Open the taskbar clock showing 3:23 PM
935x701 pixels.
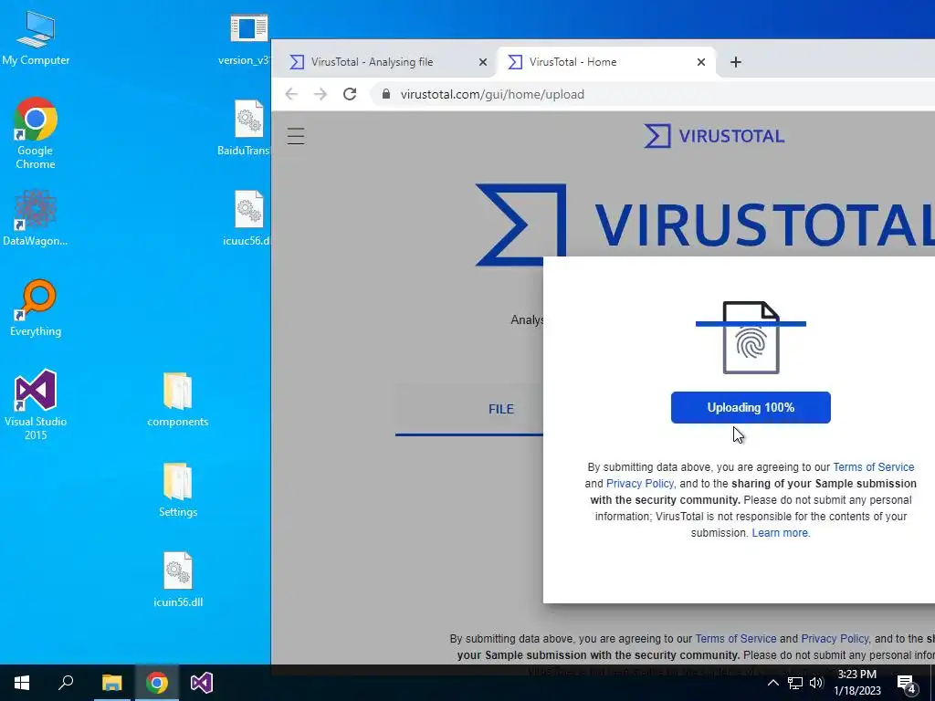[x=856, y=683]
